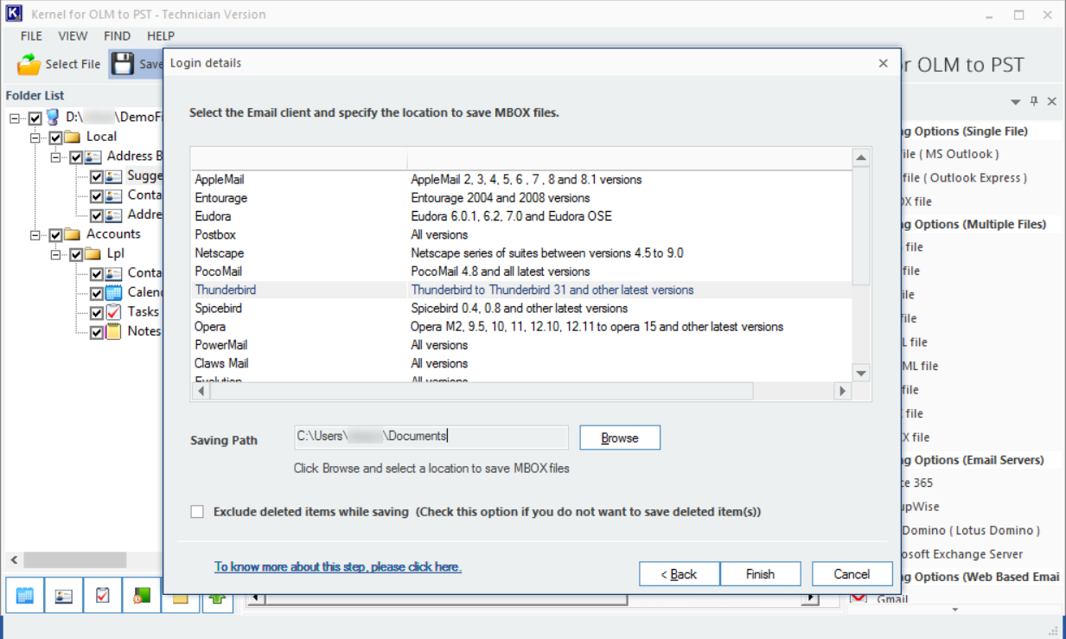Uncheck the Local folder checkbox
The image size is (1066, 639).
click(x=55, y=137)
